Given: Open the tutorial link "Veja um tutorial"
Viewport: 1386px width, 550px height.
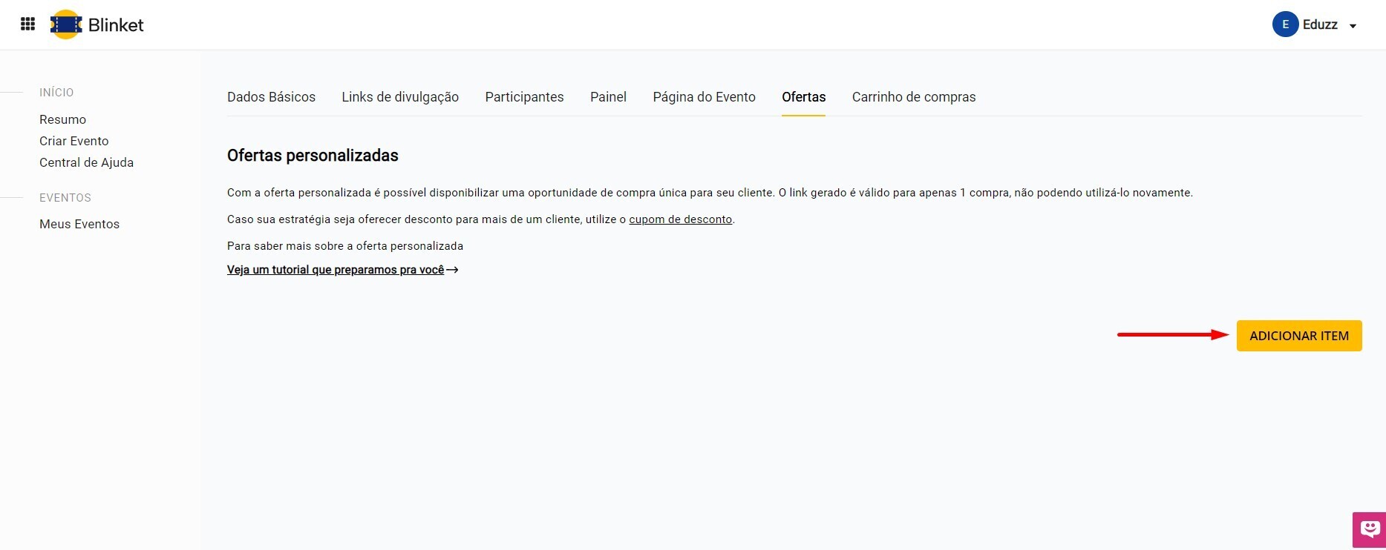Looking at the screenshot, I should point(336,270).
